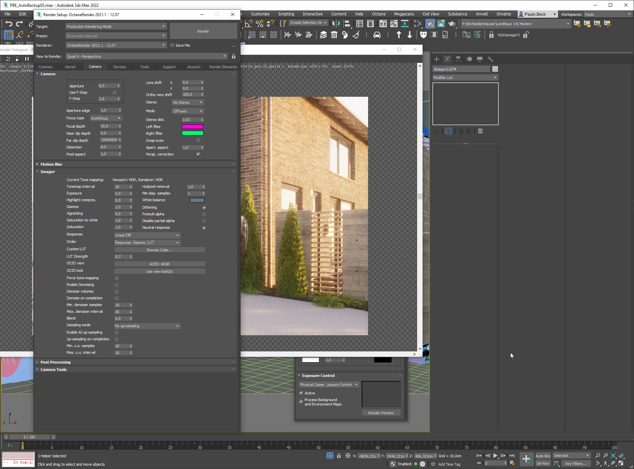Image resolution: width=634 pixels, height=469 pixels.
Task: Click the Browse Cube... button
Action: click(x=160, y=250)
